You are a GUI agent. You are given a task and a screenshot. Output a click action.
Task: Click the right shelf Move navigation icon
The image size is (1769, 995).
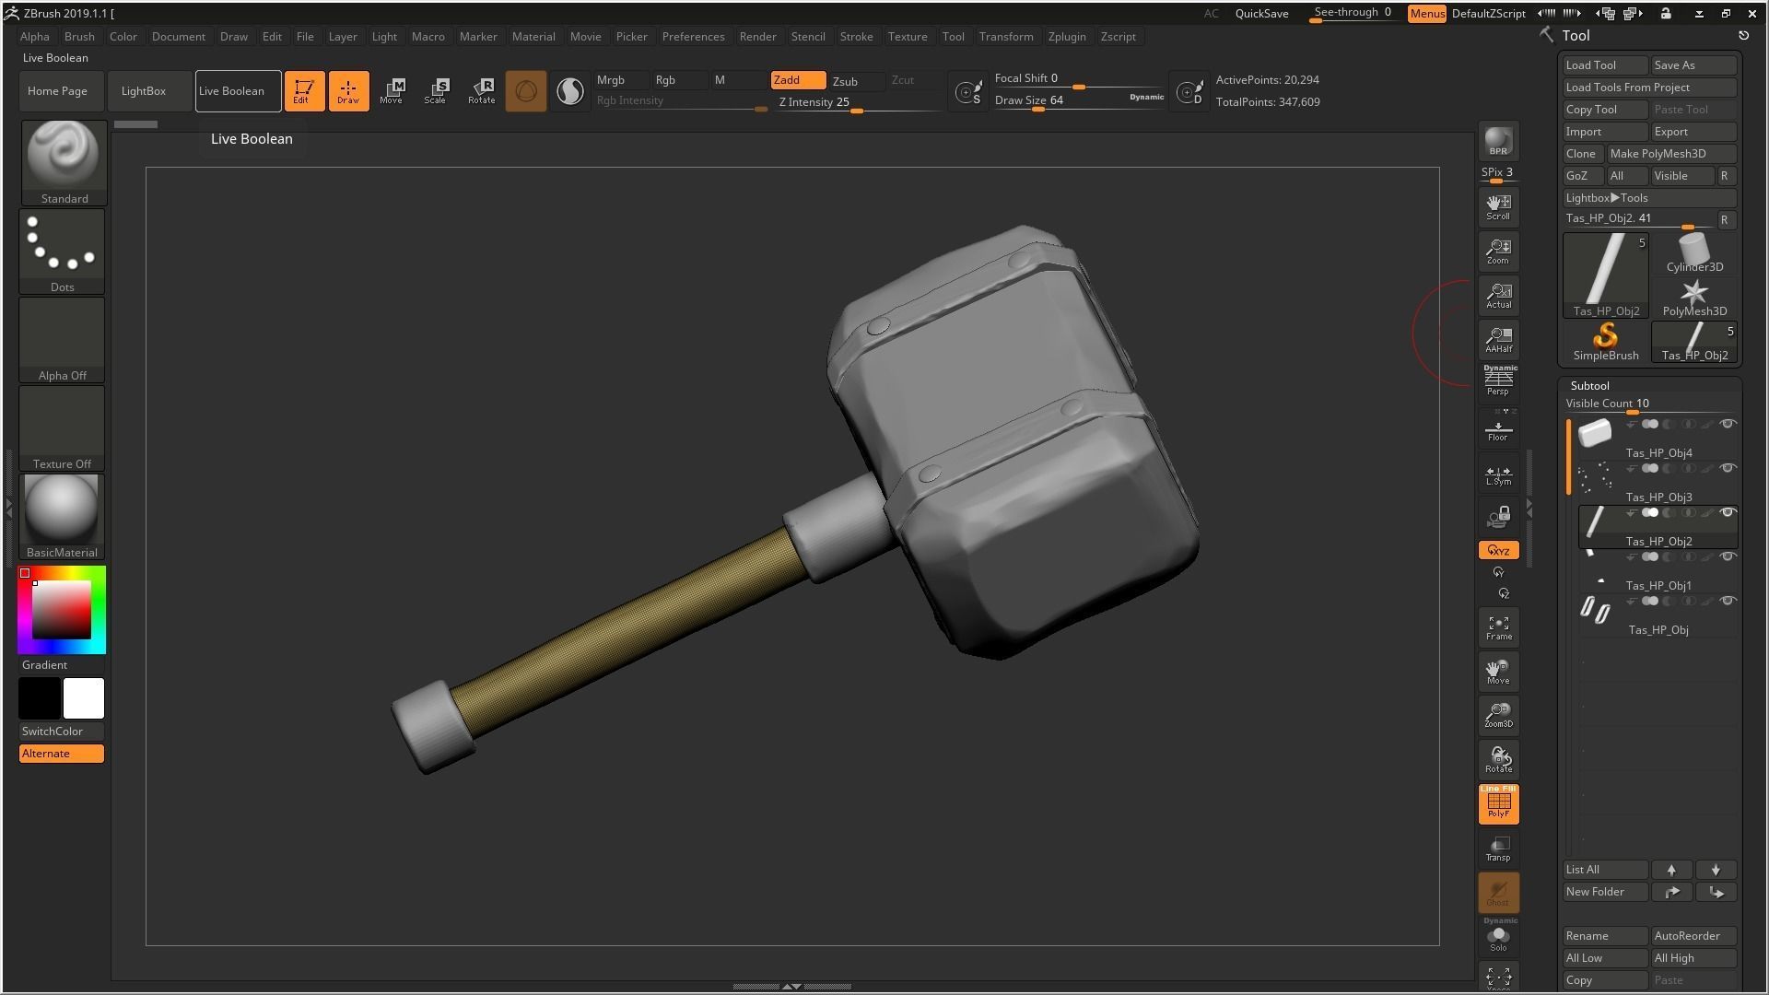tap(1498, 671)
